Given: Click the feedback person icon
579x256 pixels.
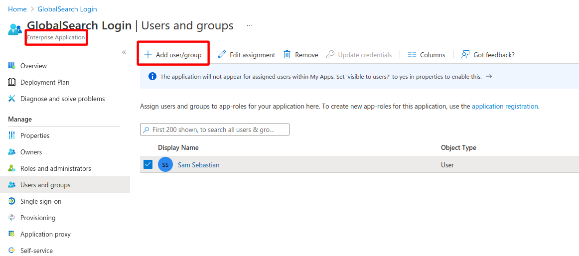Looking at the screenshot, I should coord(465,55).
